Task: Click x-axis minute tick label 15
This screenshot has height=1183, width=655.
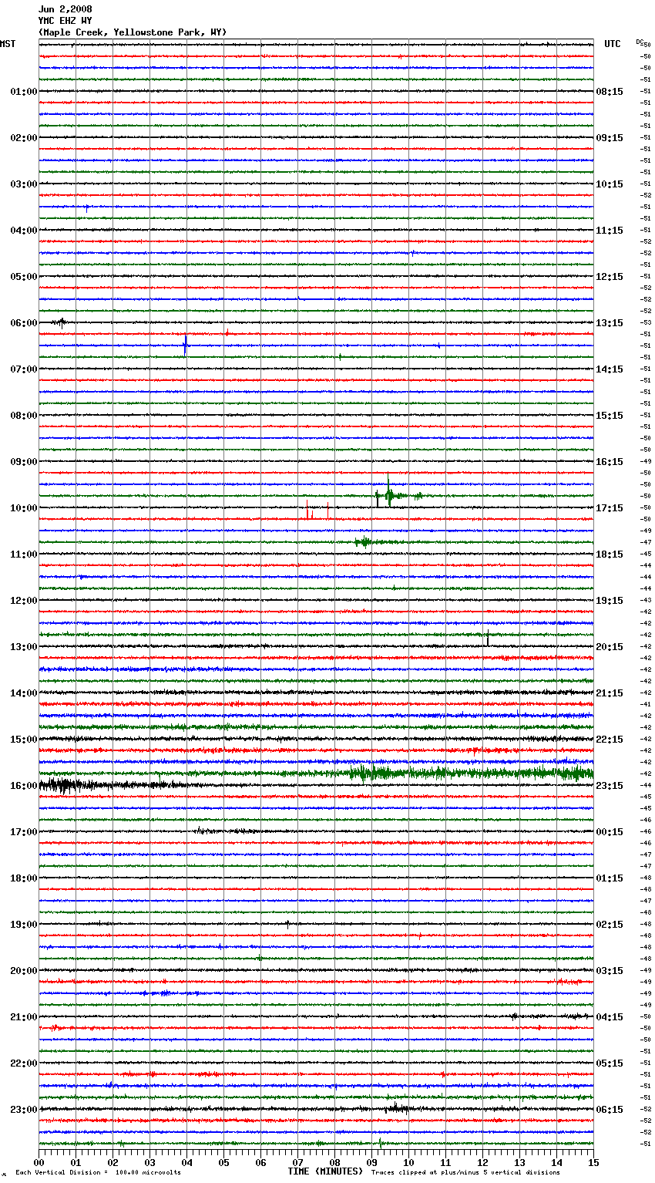Action: coord(593,1162)
